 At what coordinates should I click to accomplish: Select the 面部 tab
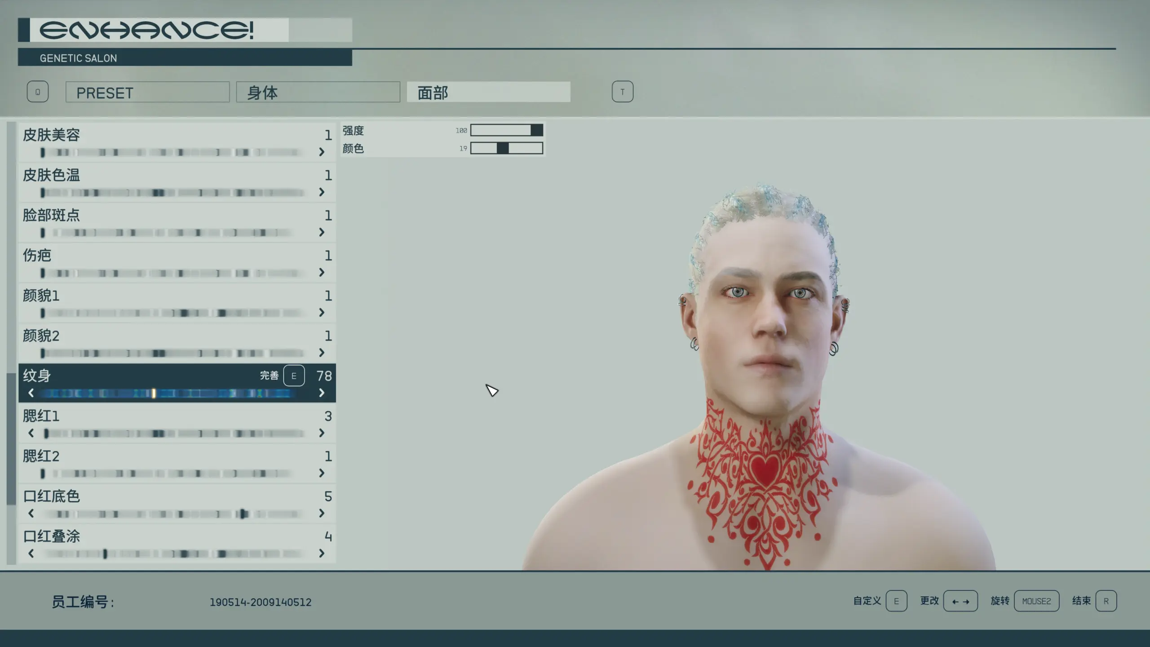point(488,92)
